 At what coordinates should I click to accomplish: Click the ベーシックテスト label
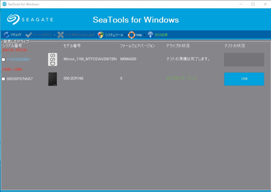tap(43, 35)
